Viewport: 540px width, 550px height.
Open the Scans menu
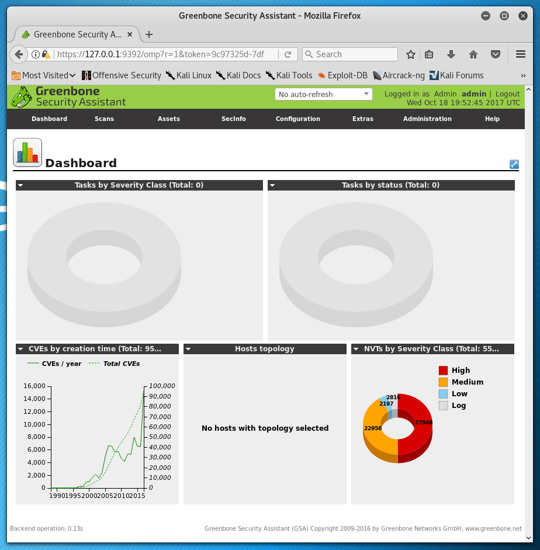104,119
